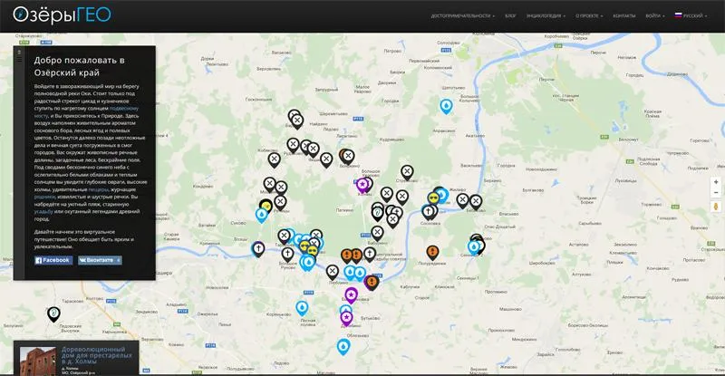Follow the 'родники' link in the welcome text
The height and width of the screenshot is (376, 725).
coord(43,197)
